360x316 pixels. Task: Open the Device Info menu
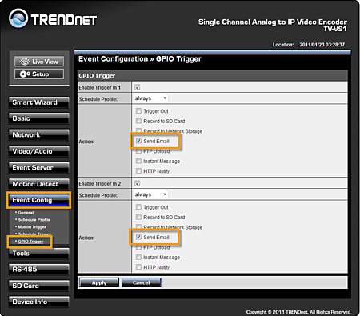pos(38,302)
